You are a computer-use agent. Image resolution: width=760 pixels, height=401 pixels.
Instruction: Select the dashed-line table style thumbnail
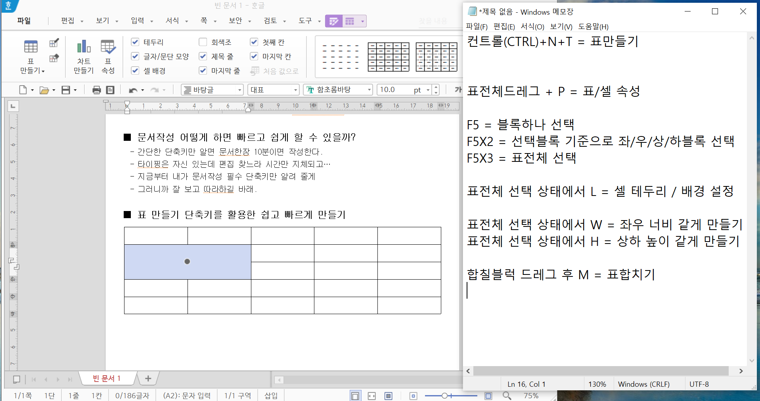tap(341, 57)
